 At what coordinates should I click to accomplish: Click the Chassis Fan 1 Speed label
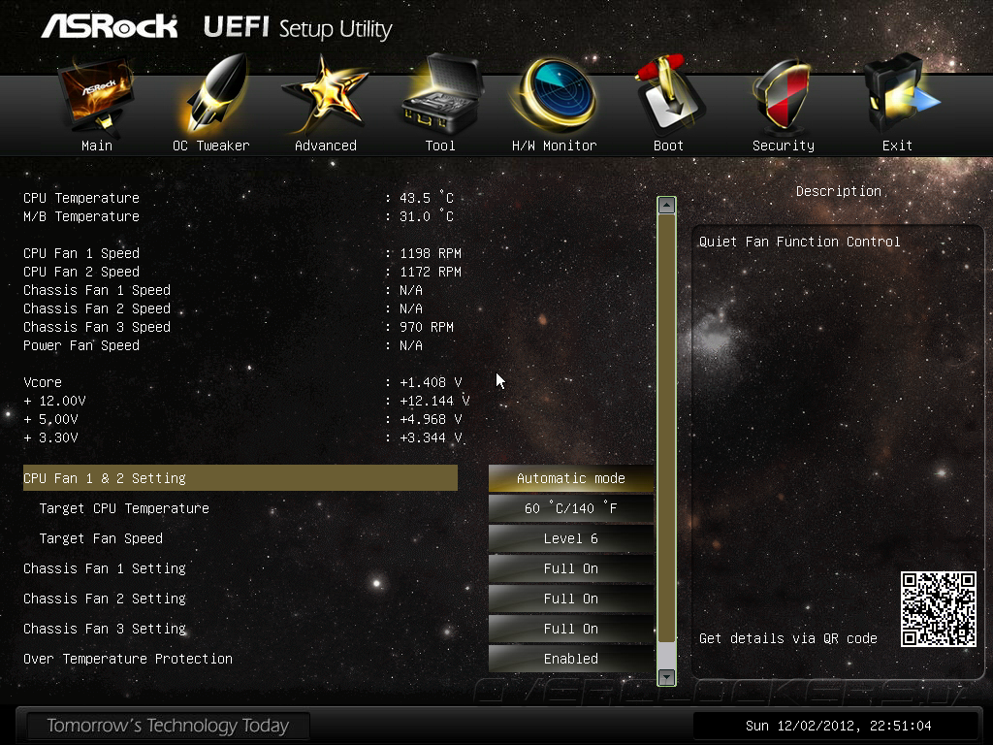point(97,290)
